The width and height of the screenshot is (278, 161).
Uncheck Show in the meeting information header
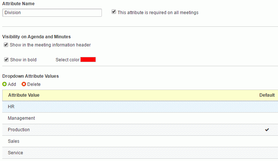click(6, 45)
